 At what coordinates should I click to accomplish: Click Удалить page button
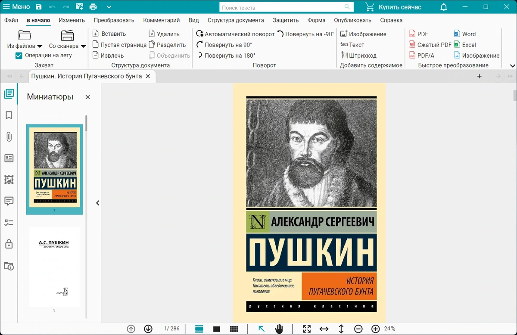tap(164, 34)
